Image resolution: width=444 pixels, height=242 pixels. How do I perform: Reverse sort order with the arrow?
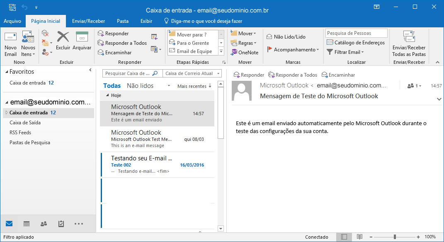pyautogui.click(x=210, y=85)
